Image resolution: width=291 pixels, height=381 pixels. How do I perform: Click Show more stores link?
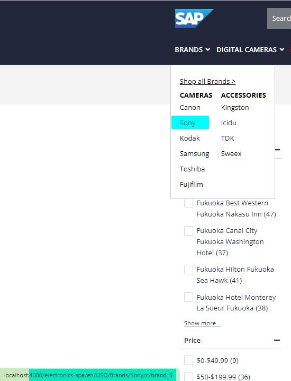point(202,323)
